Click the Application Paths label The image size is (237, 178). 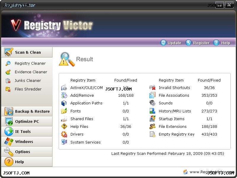[86, 103]
